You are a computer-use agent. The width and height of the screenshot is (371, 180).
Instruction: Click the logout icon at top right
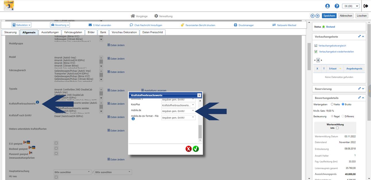pyautogui.click(x=366, y=6)
